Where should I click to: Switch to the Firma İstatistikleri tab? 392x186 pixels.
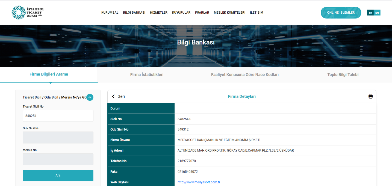click(147, 75)
